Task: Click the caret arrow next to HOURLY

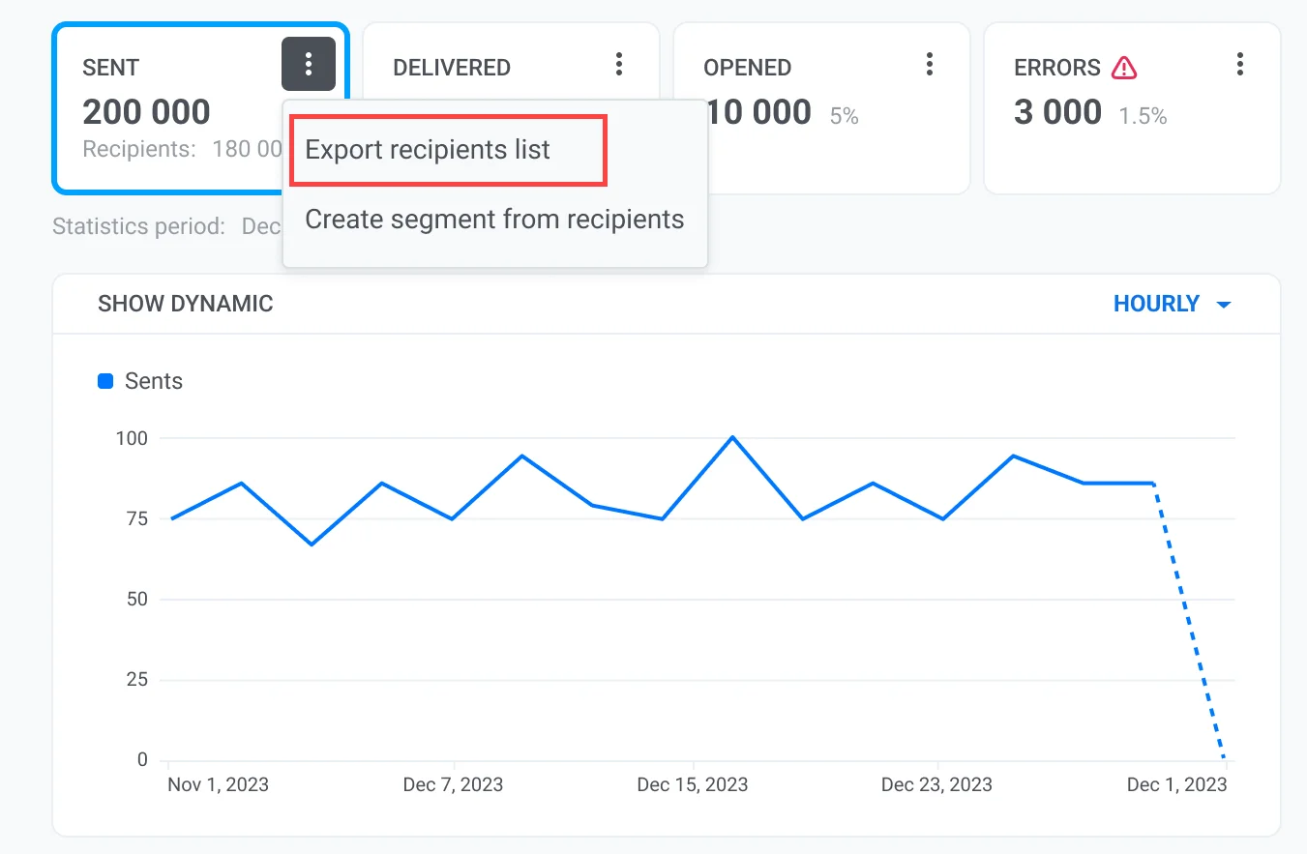Action: point(1223,305)
